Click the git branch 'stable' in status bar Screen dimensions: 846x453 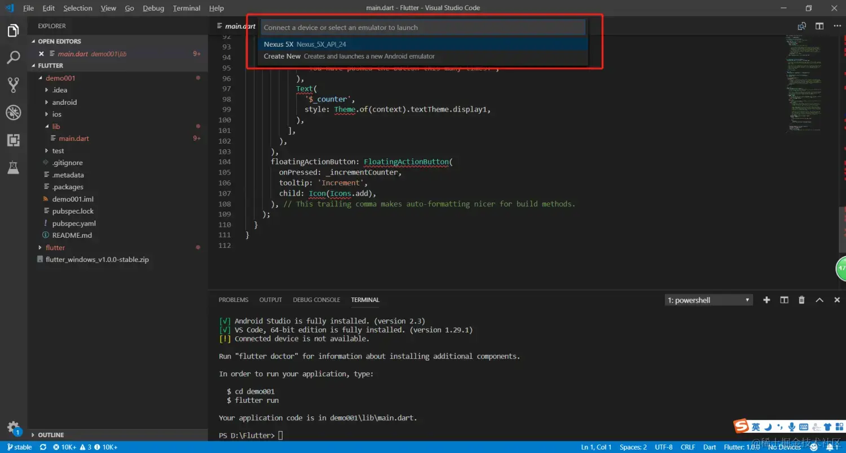tap(19, 447)
